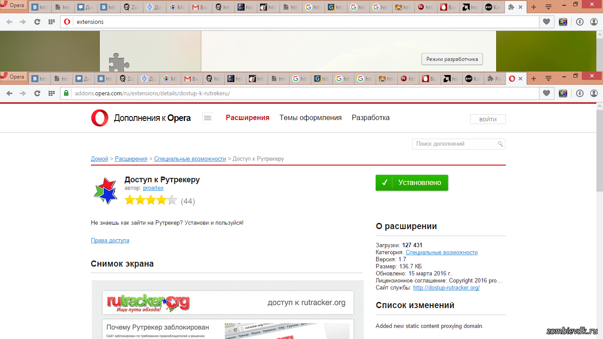Switch to the BHF tab in extensions window
The height and width of the screenshot is (339, 603).
493,7
